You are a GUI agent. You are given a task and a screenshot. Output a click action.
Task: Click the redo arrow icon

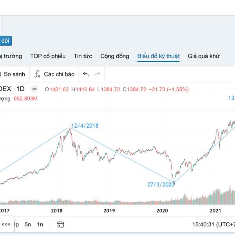(97, 74)
